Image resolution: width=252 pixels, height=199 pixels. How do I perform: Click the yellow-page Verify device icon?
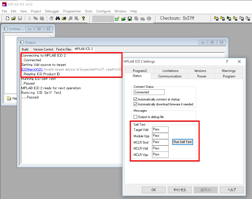click(235, 19)
